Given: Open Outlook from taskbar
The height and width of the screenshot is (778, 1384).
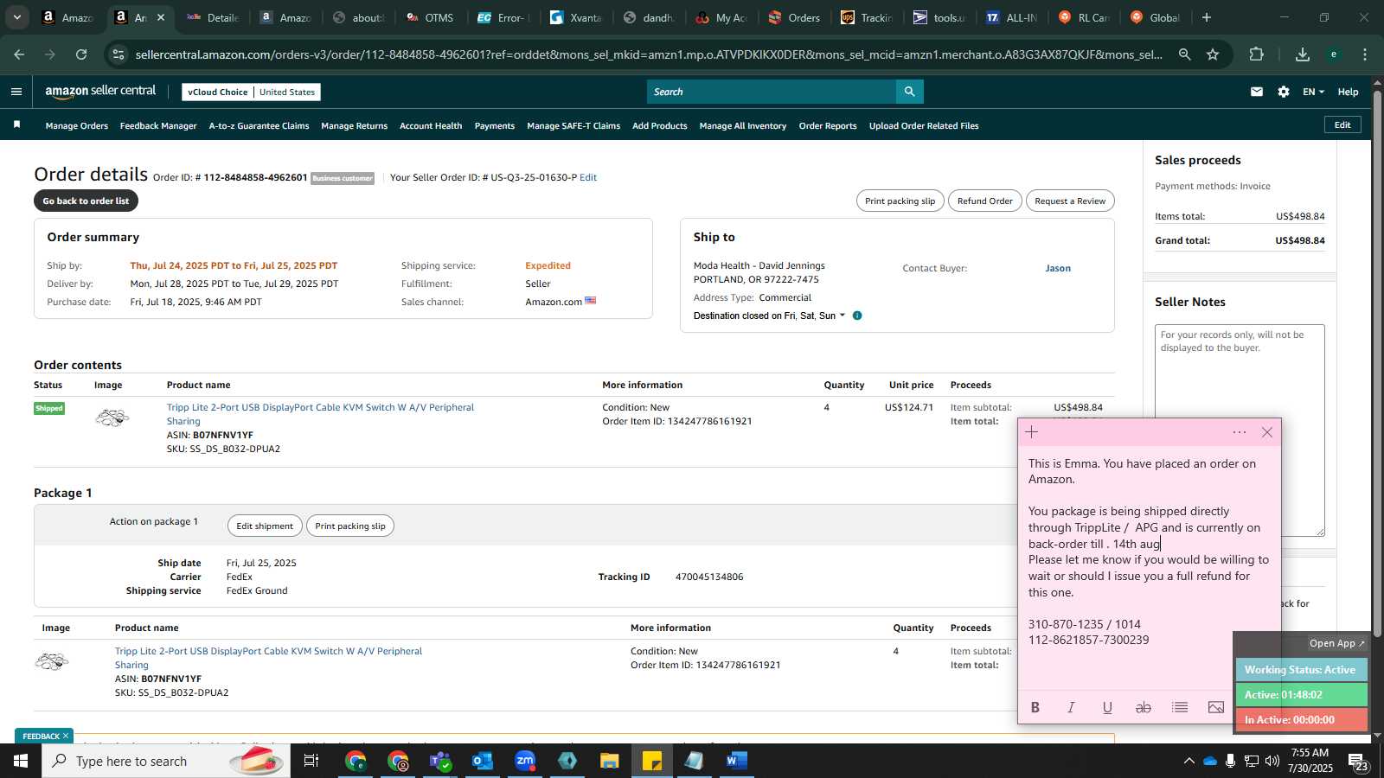Looking at the screenshot, I should (483, 761).
